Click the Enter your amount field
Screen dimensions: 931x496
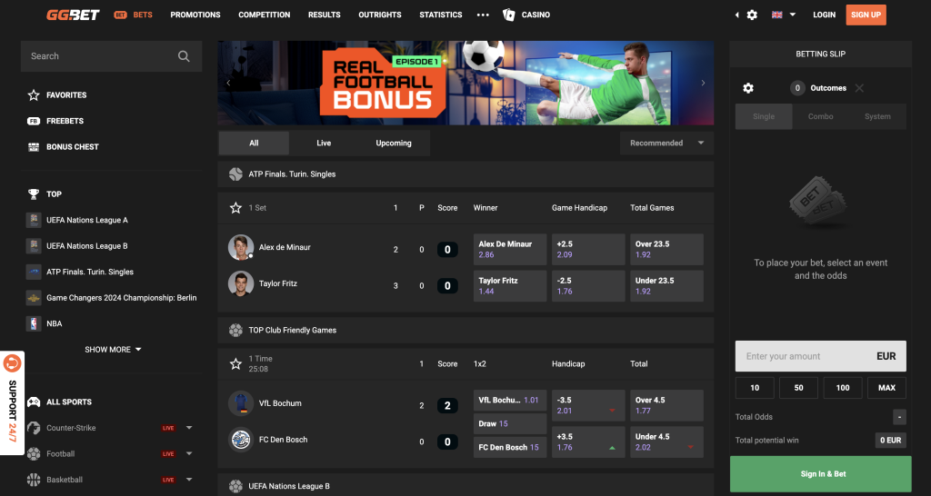point(821,356)
